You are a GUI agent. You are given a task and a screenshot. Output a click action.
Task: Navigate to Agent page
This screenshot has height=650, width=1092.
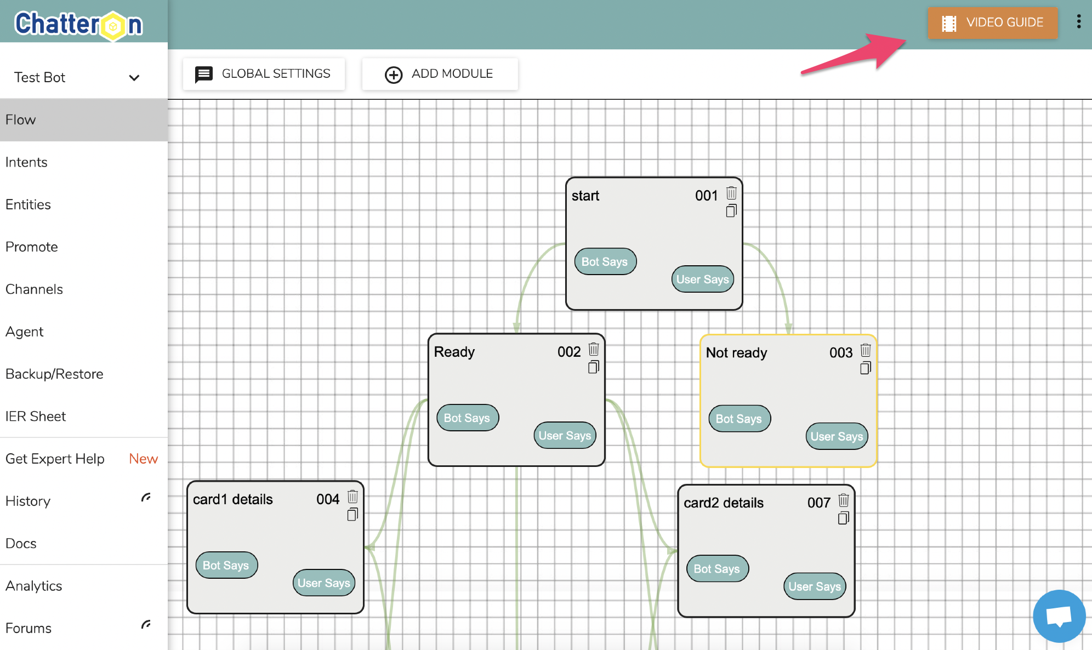pyautogui.click(x=84, y=332)
